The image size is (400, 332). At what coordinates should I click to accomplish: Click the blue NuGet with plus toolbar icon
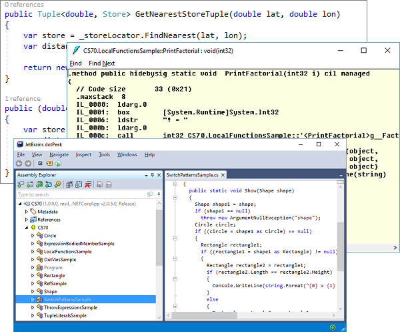[49, 184]
